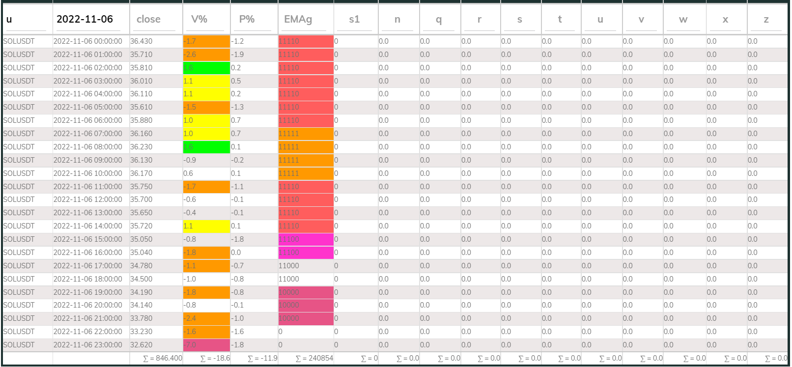792x367 pixels.
Task: Select the orange EMAg cell at 07:00:00
Action: pyautogui.click(x=305, y=134)
